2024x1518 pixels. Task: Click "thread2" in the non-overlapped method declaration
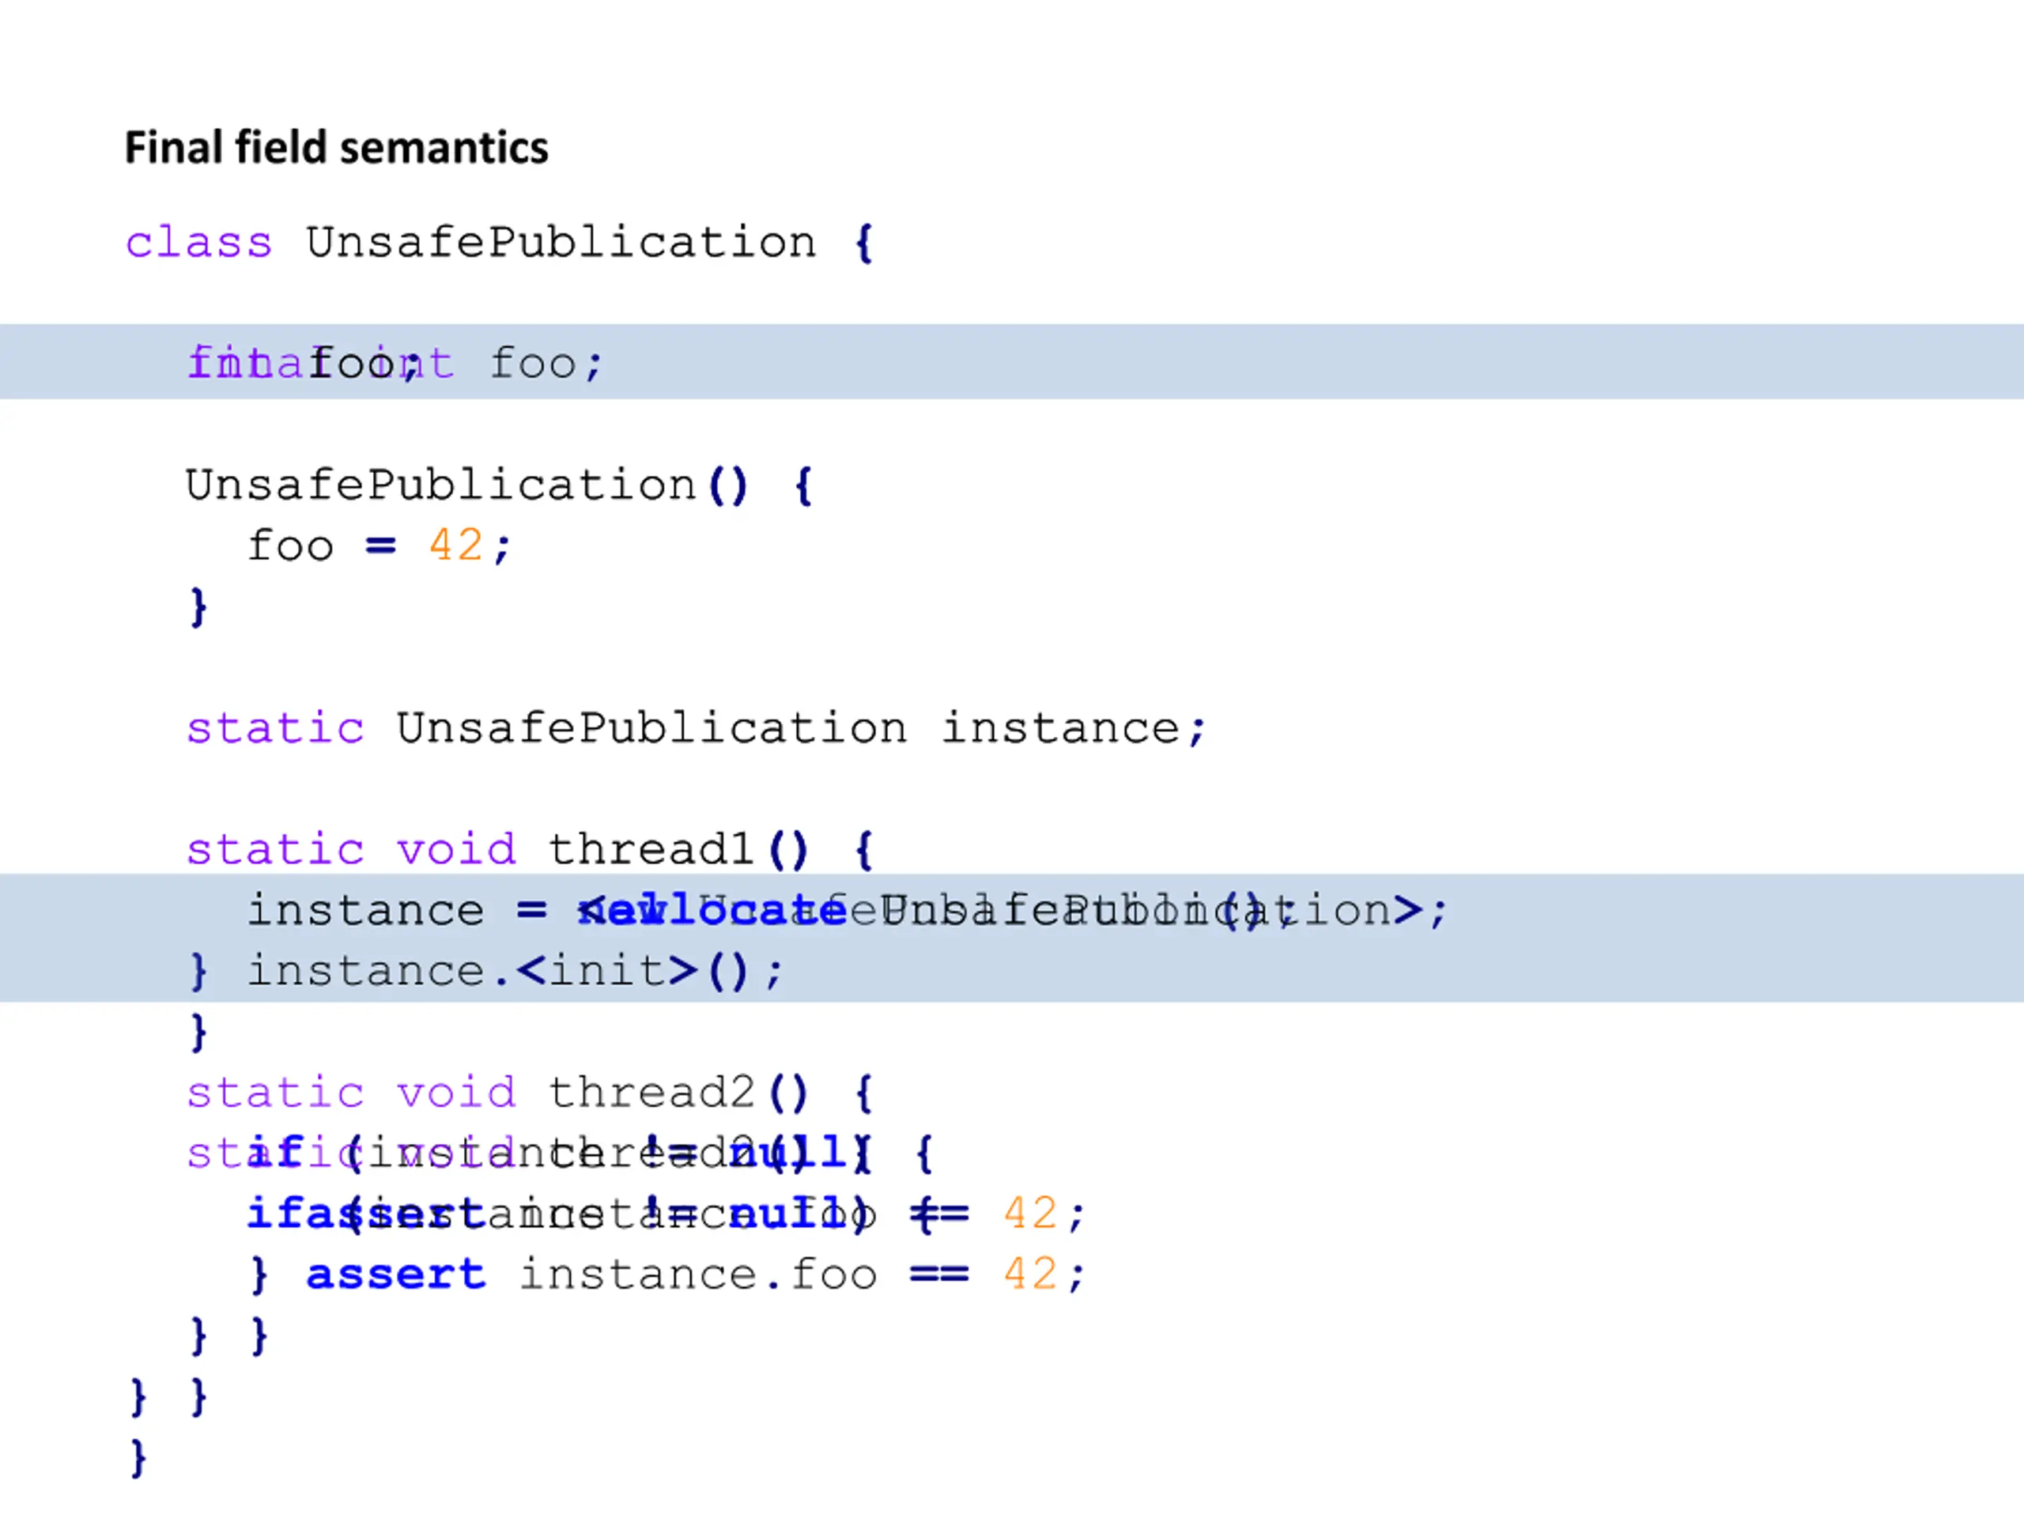point(651,1093)
